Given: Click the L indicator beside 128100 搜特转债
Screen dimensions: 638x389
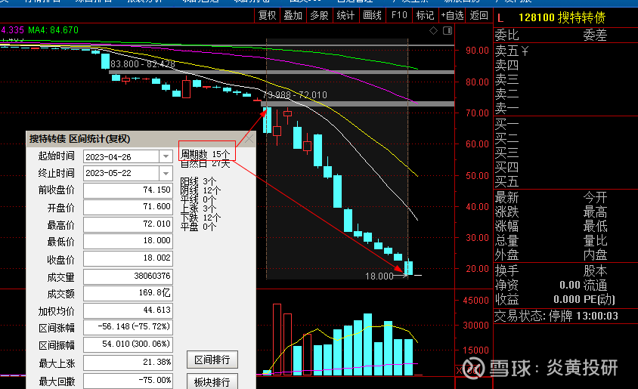Looking at the screenshot, I should [500, 18].
